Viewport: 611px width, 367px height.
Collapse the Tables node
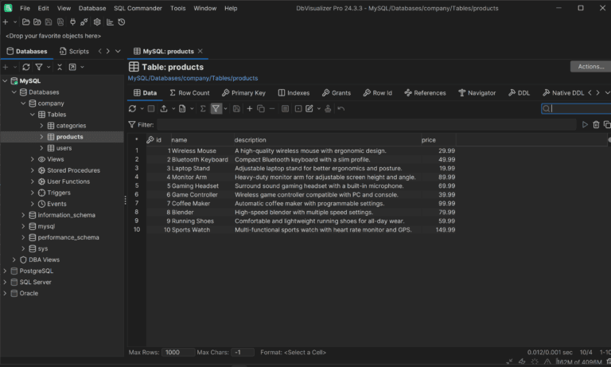[x=33, y=115]
